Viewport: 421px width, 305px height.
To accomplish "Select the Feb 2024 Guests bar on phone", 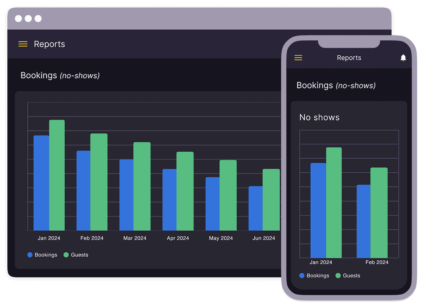I will 379,213.
